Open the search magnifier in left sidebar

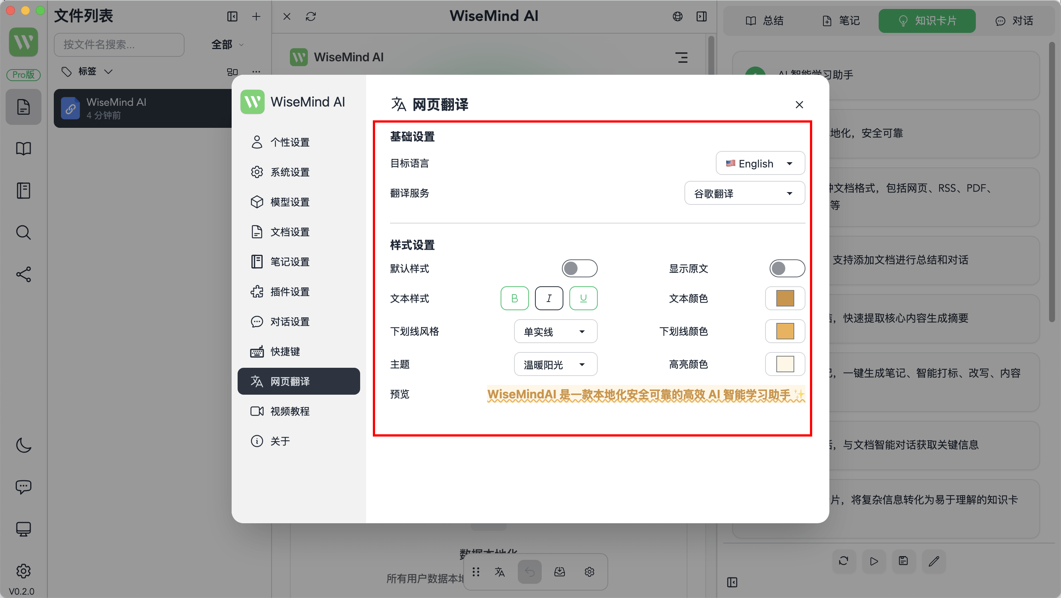click(x=24, y=232)
